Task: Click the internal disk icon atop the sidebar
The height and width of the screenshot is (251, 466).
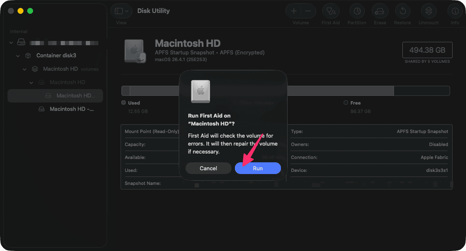Action: point(21,42)
